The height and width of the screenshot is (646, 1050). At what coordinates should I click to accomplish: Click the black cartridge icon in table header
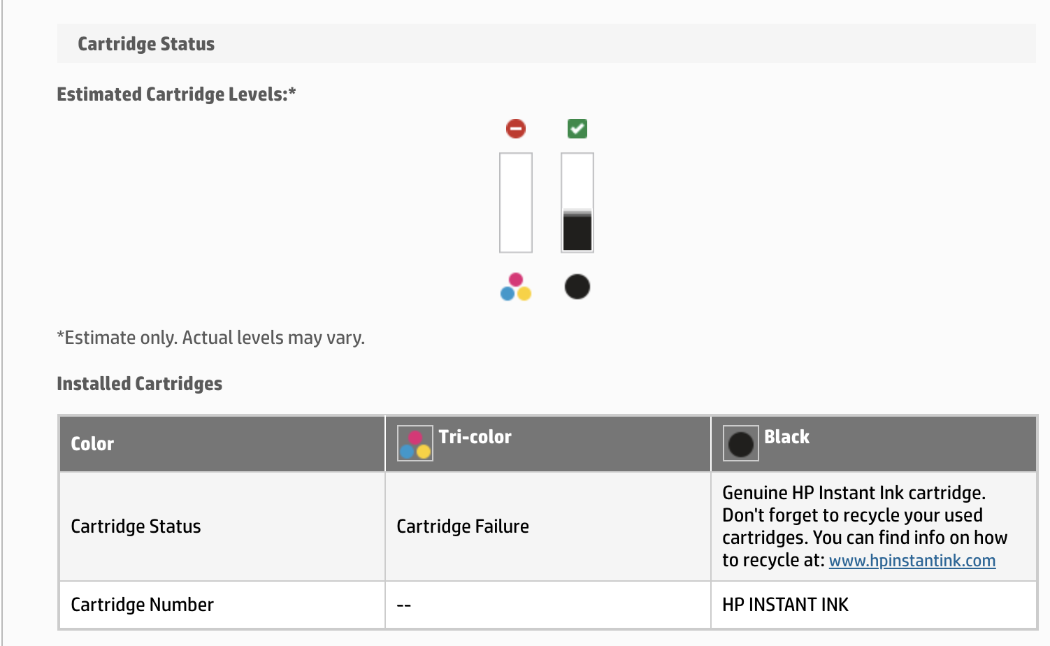[x=741, y=444]
